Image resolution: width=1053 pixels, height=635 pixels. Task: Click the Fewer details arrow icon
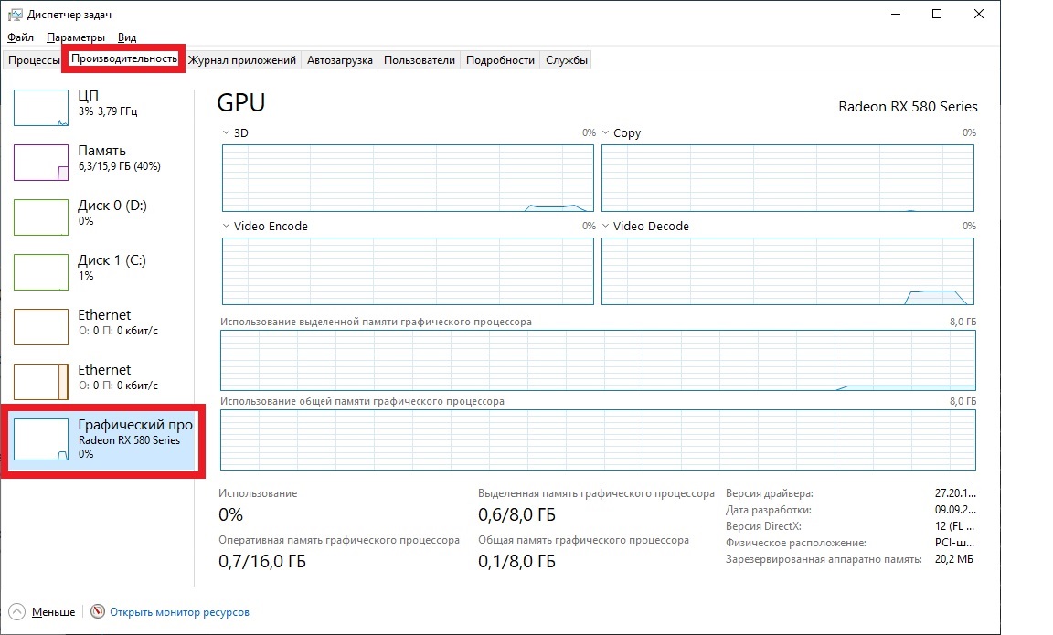click(17, 612)
